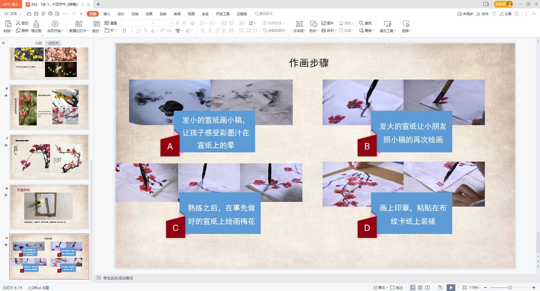Decrease font size with A- icon
Screen dimensions: 540x291
tap(184, 23)
